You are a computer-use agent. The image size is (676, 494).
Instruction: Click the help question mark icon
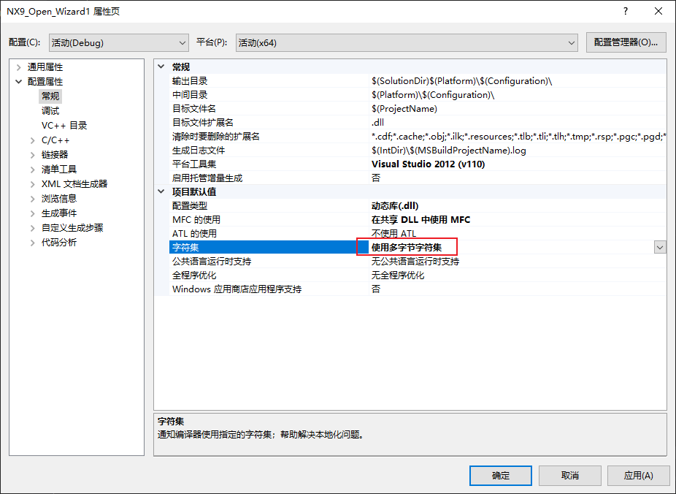pyautogui.click(x=625, y=11)
